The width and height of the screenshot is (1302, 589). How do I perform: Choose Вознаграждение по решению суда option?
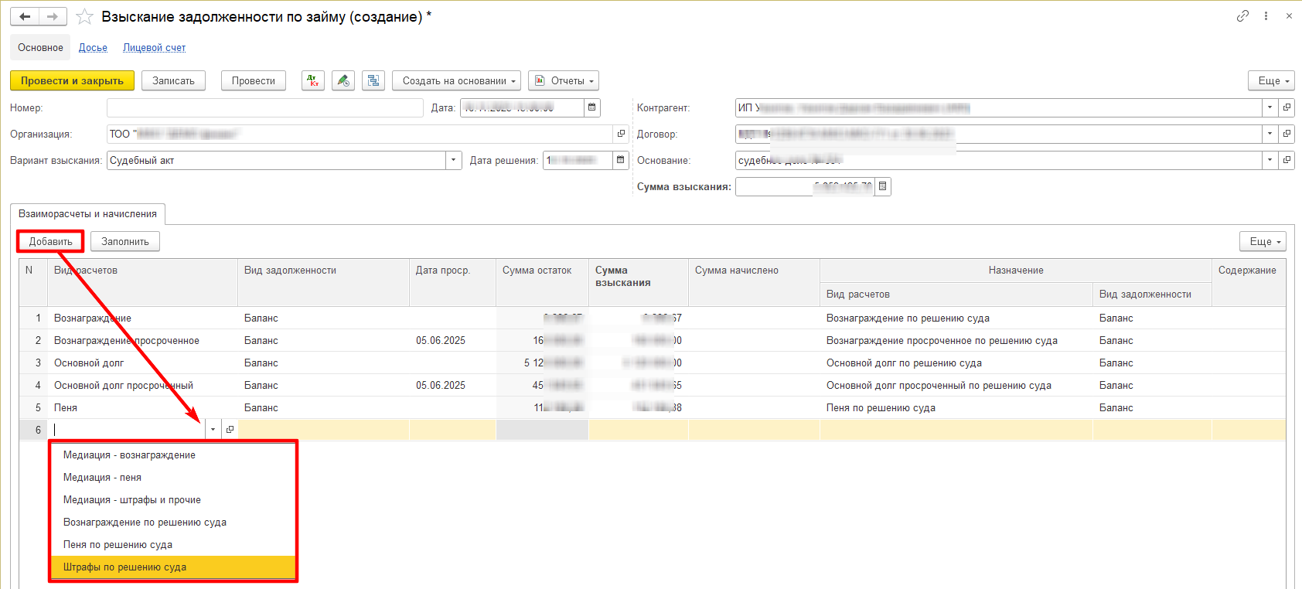click(173, 523)
